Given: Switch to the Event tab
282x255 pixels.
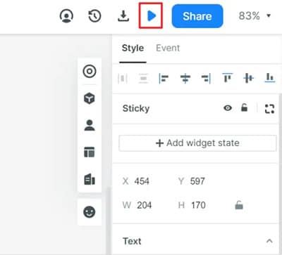Looking at the screenshot, I should tap(168, 48).
